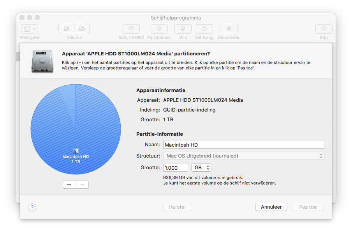This screenshot has height=227, width=352.
Task: Cancel partitioning with the Annuleer button
Action: 271,207
